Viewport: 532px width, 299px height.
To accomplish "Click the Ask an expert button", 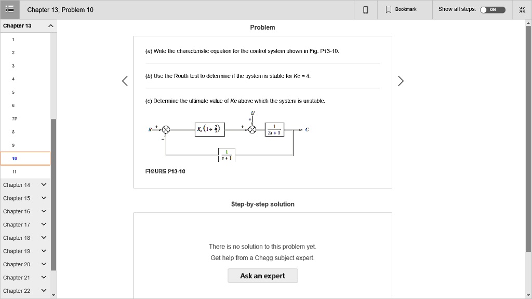I will point(262,276).
